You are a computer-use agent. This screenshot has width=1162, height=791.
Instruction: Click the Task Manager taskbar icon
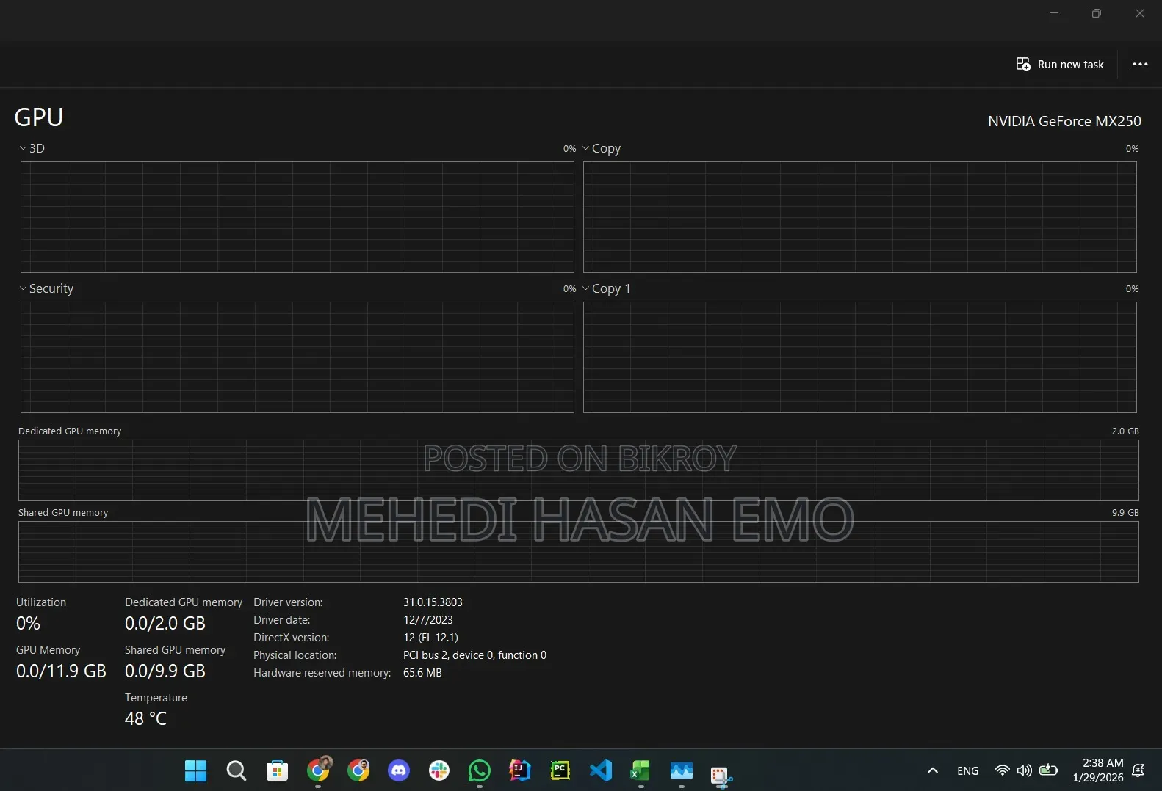click(x=682, y=770)
